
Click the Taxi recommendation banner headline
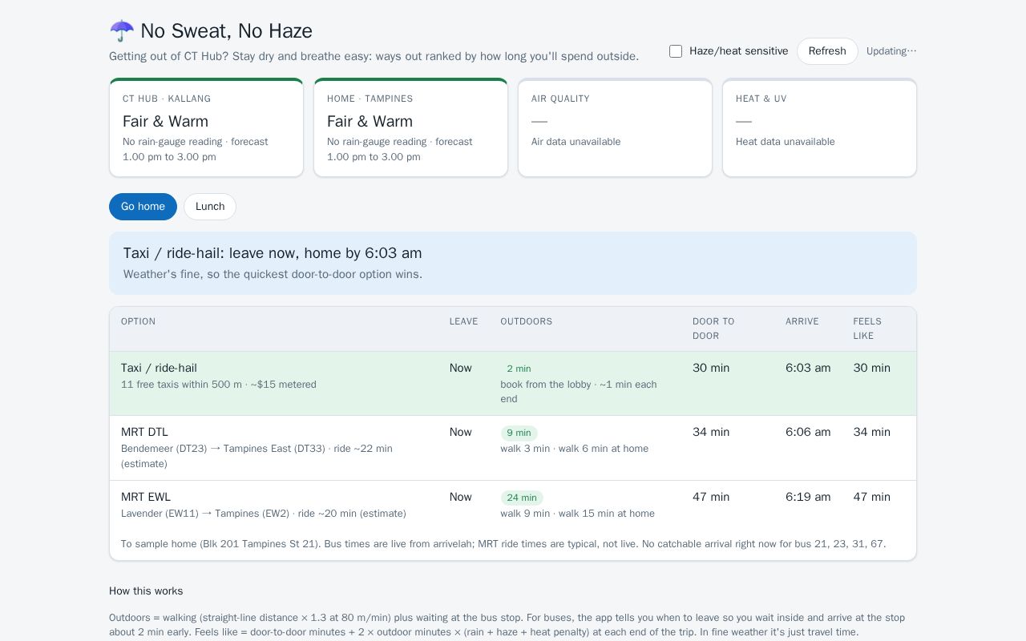pyautogui.click(x=273, y=253)
